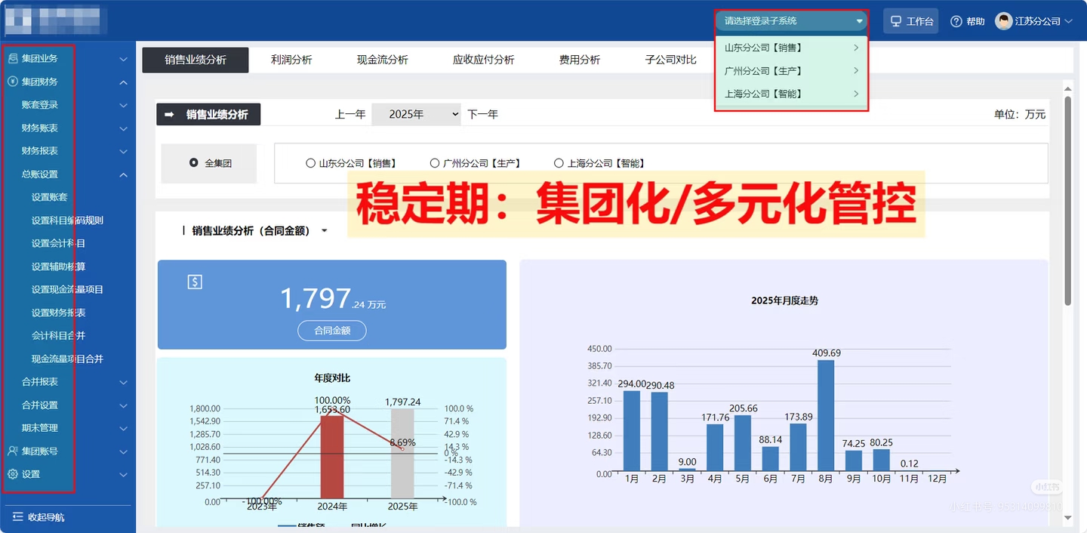Open the 江苏分公司 account chevron

[1068, 21]
